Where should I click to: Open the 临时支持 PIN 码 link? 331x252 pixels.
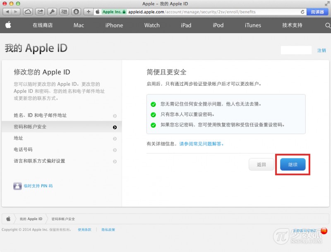click(x=38, y=186)
